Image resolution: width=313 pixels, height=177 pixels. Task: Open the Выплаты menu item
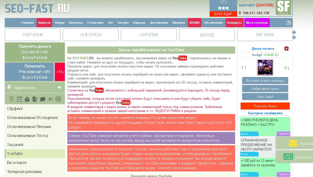[76, 22]
